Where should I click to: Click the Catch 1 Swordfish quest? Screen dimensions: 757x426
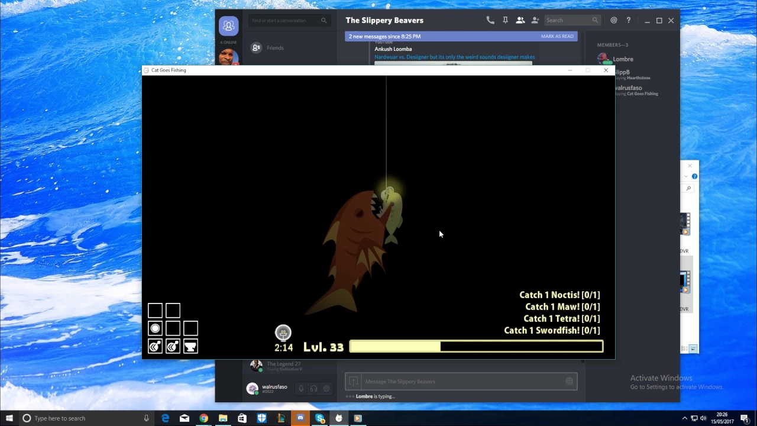pos(552,330)
